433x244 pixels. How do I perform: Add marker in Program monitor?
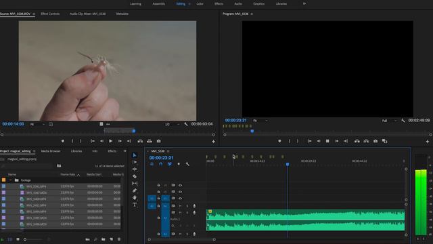coord(279,141)
